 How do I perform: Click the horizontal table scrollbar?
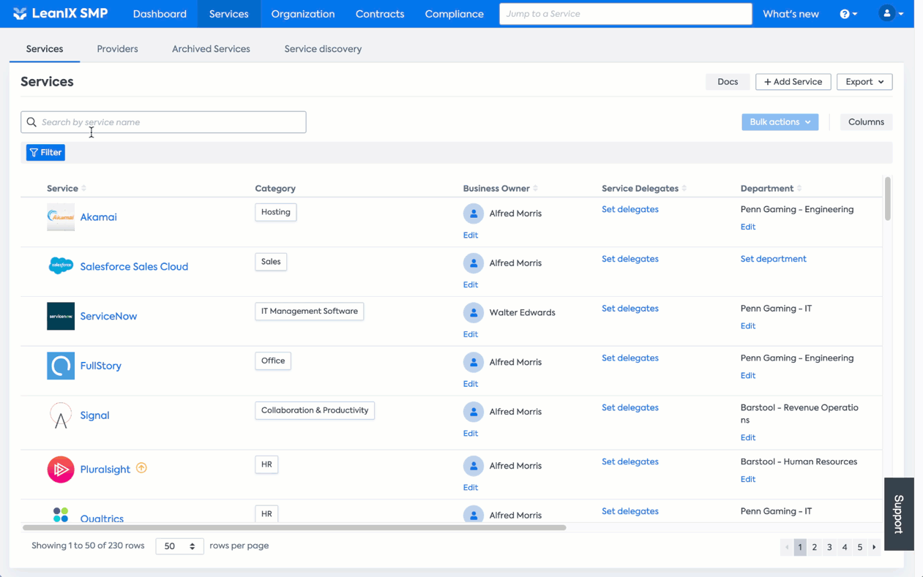[x=294, y=527]
